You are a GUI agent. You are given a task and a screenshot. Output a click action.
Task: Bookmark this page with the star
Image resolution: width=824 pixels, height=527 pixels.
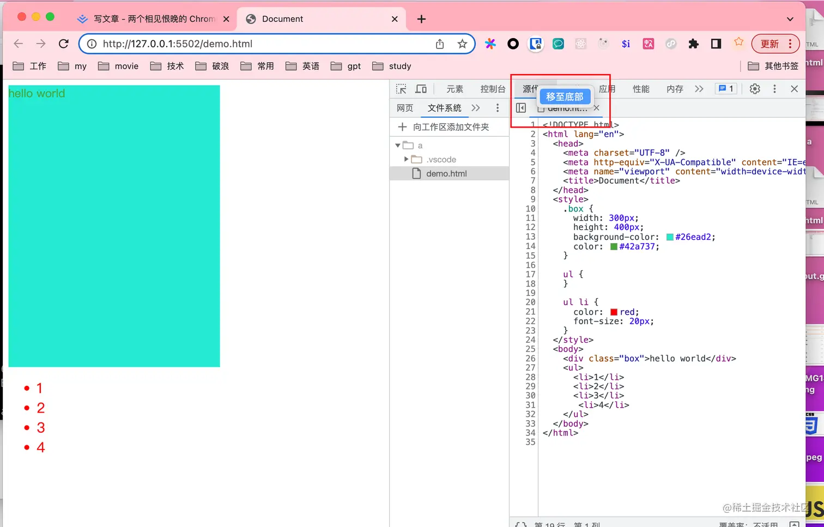click(462, 44)
